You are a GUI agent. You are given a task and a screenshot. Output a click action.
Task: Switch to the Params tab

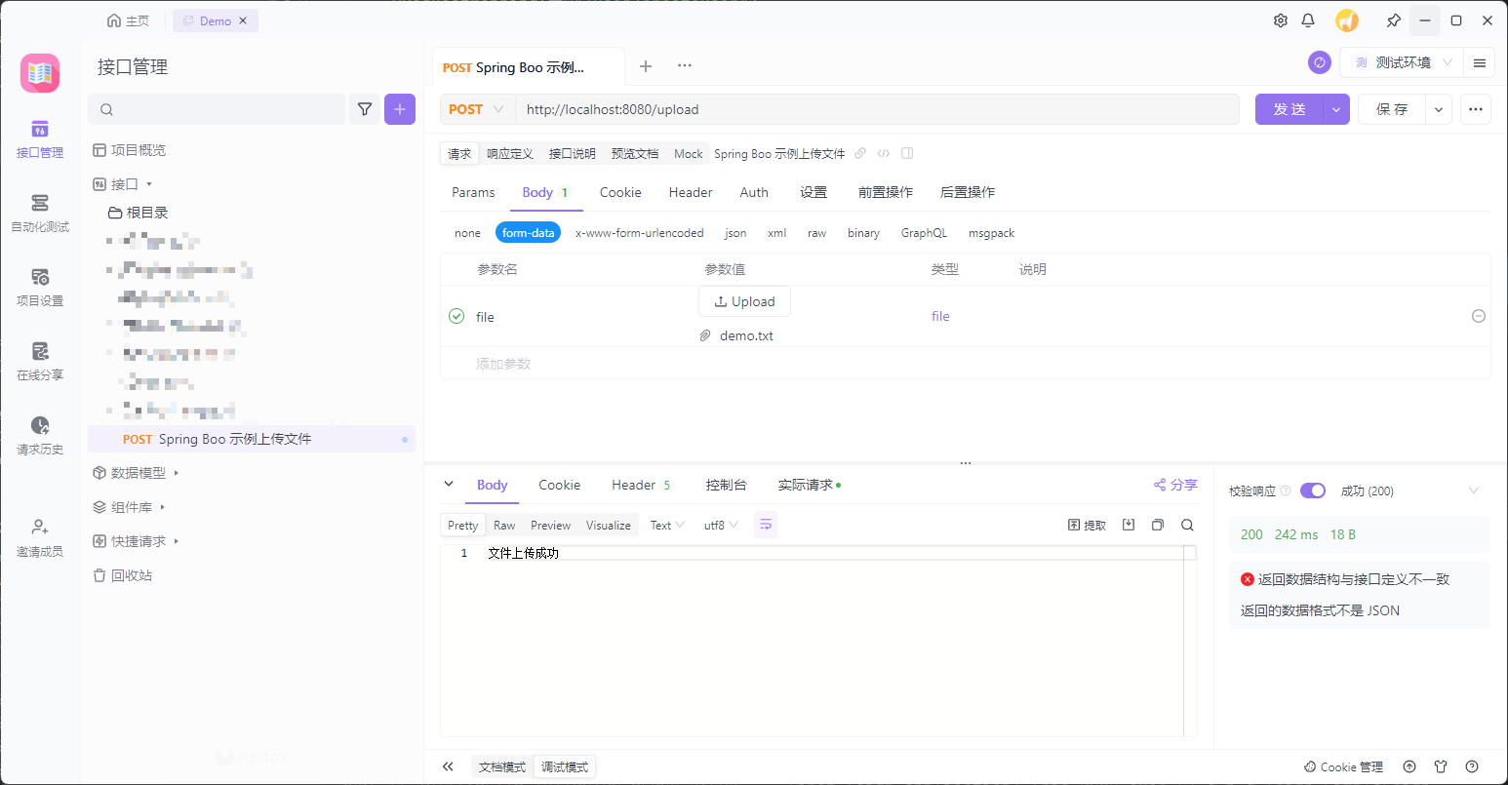pyautogui.click(x=473, y=192)
